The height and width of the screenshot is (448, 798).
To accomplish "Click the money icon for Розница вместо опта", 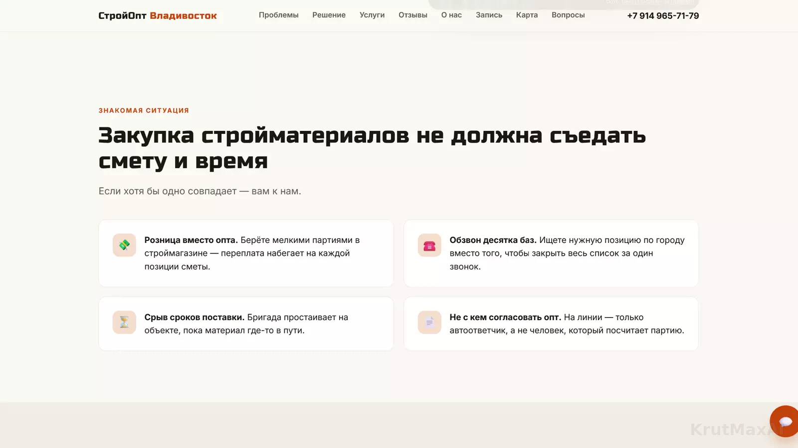I will click(124, 245).
